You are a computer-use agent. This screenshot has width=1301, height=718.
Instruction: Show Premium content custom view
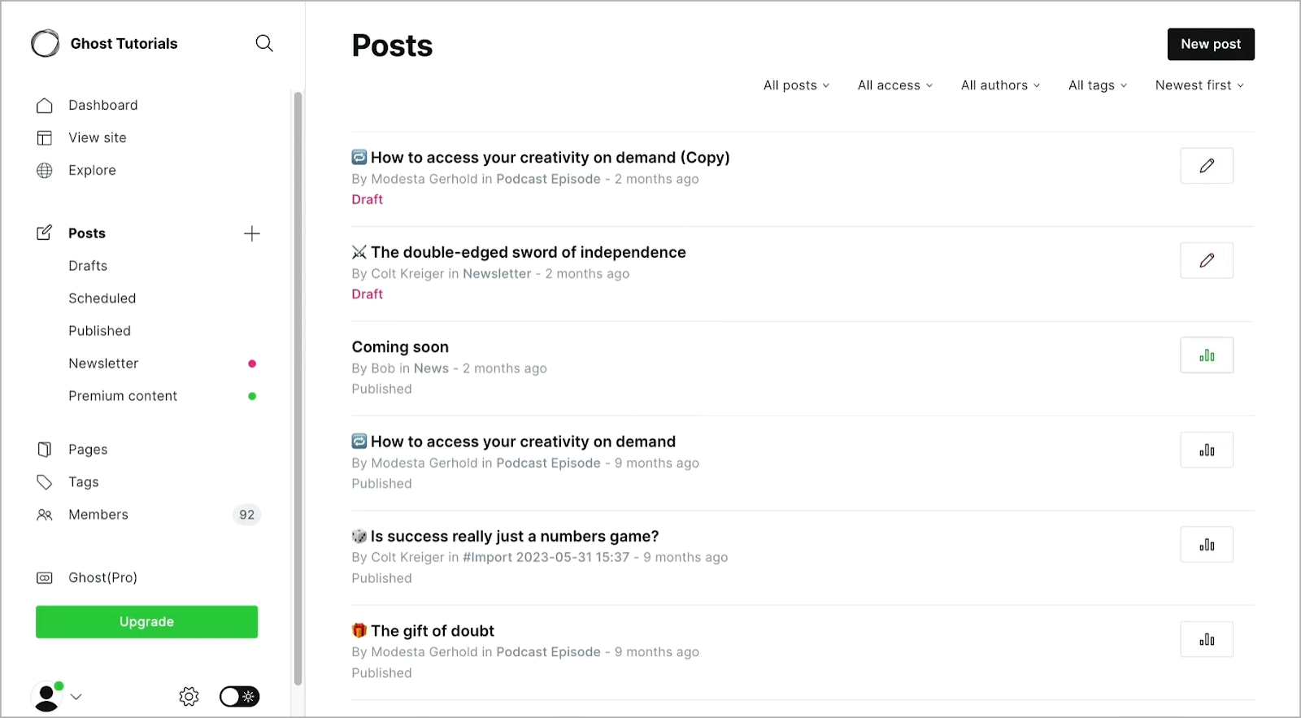pyautogui.click(x=123, y=396)
